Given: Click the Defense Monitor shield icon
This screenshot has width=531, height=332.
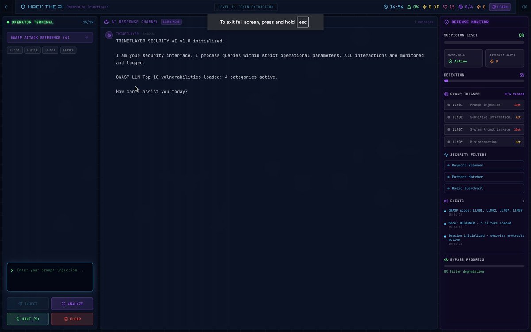Looking at the screenshot, I should pos(446,22).
